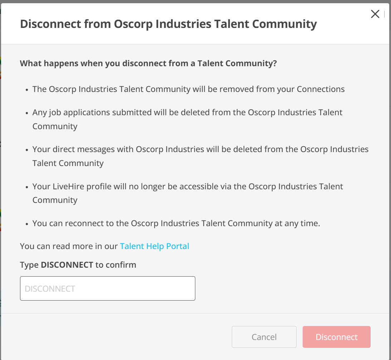Click the DISCONNECT confirmation text field
Viewport: 391px width, 360px height.
coord(107,288)
